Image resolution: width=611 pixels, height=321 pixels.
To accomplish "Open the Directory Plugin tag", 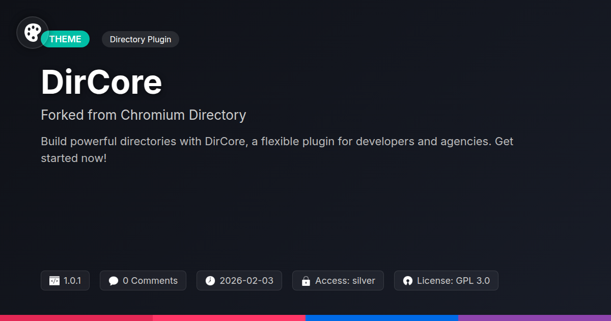I will (x=141, y=39).
